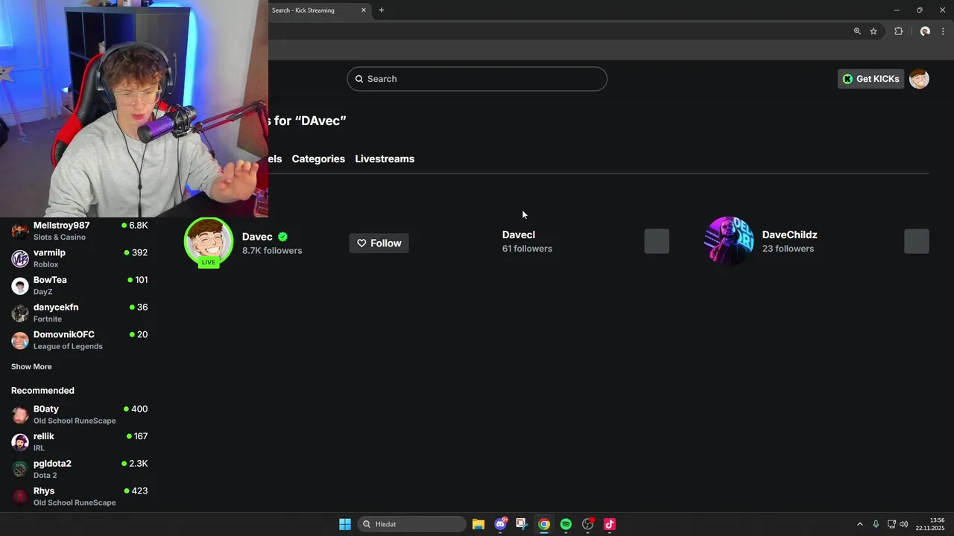Screen dimensions: 954x536
Task: Click the Recommended section heading
Action: (42, 390)
